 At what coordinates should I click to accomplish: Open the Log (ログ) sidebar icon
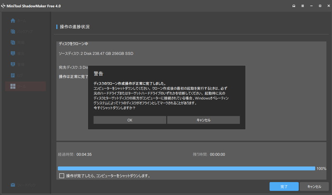tap(13, 75)
